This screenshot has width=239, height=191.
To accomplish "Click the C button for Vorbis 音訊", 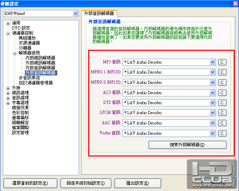I will coord(222,133).
